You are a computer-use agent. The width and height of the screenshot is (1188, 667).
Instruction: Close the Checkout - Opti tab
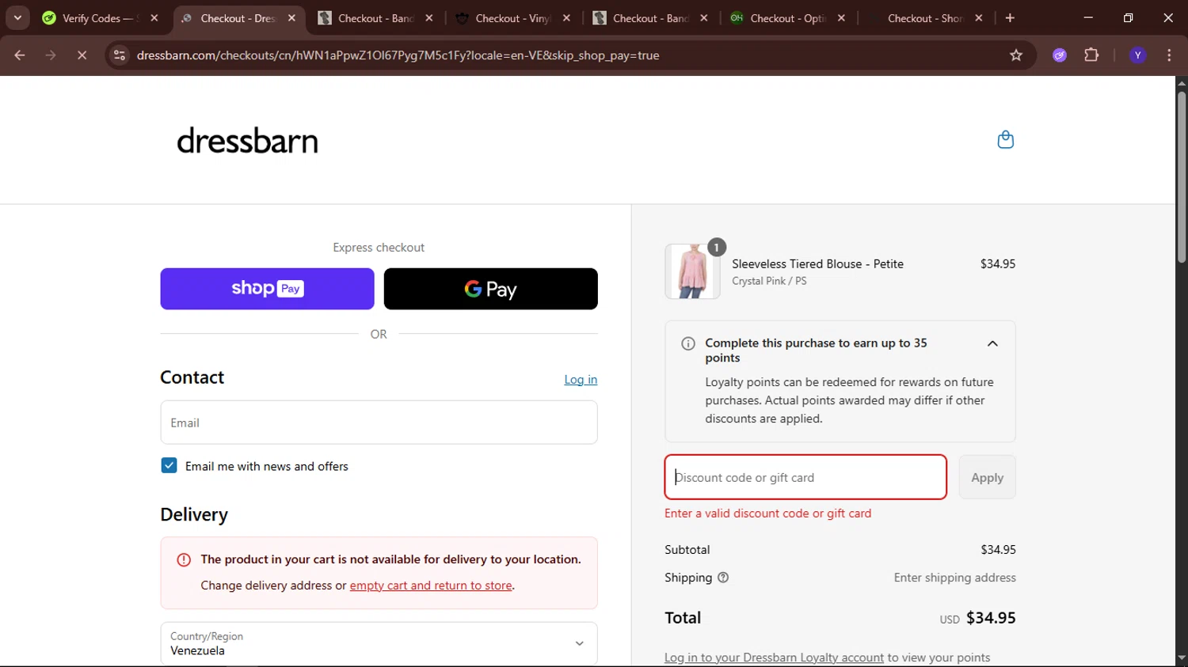pyautogui.click(x=841, y=17)
